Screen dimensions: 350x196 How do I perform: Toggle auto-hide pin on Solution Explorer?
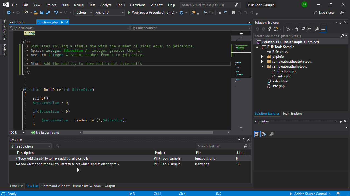pos(340,22)
